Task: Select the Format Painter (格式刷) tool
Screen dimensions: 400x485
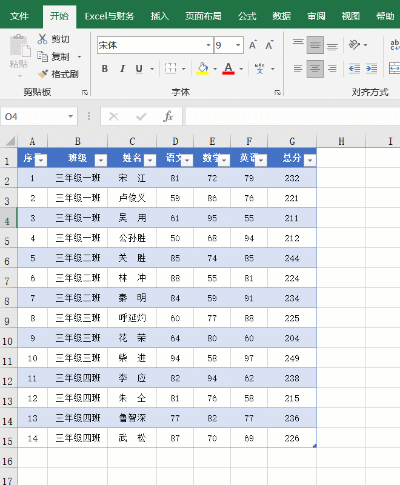Action: (43, 74)
